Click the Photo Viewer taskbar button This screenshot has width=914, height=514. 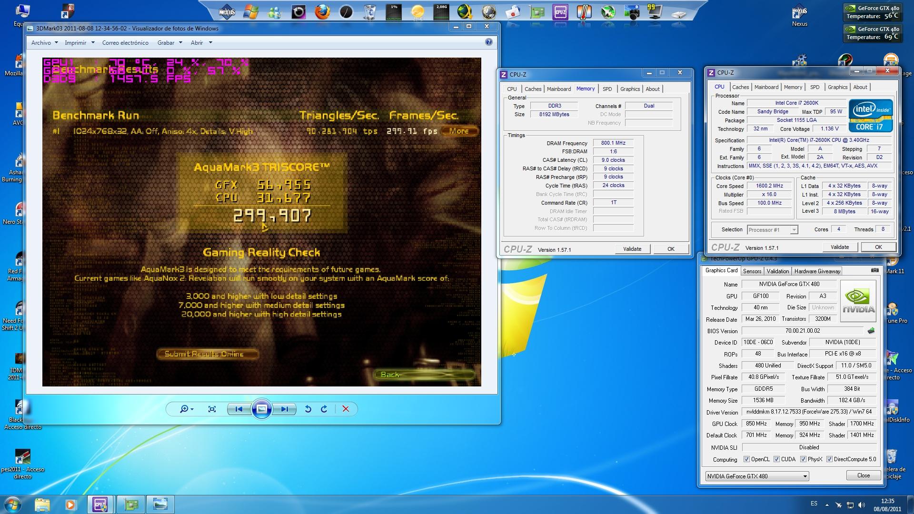160,504
